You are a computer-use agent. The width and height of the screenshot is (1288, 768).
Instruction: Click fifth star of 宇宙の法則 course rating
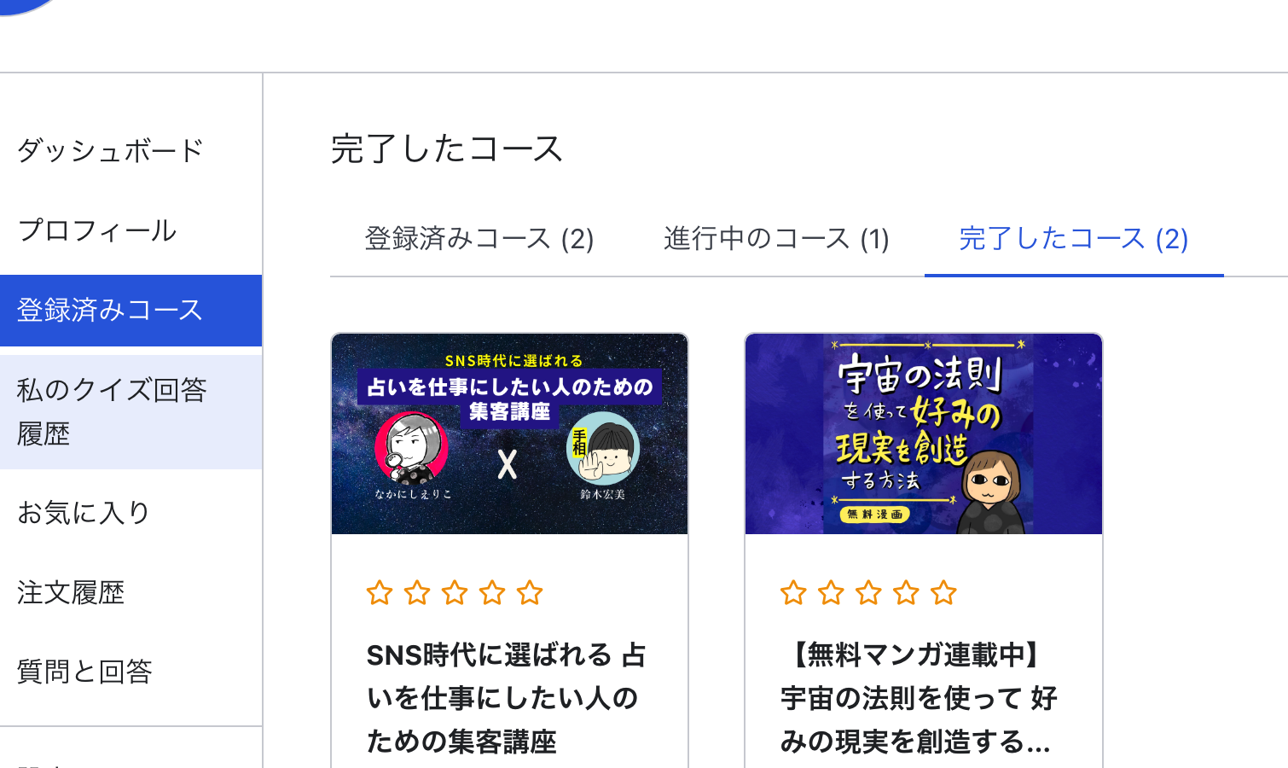pyautogui.click(x=943, y=592)
